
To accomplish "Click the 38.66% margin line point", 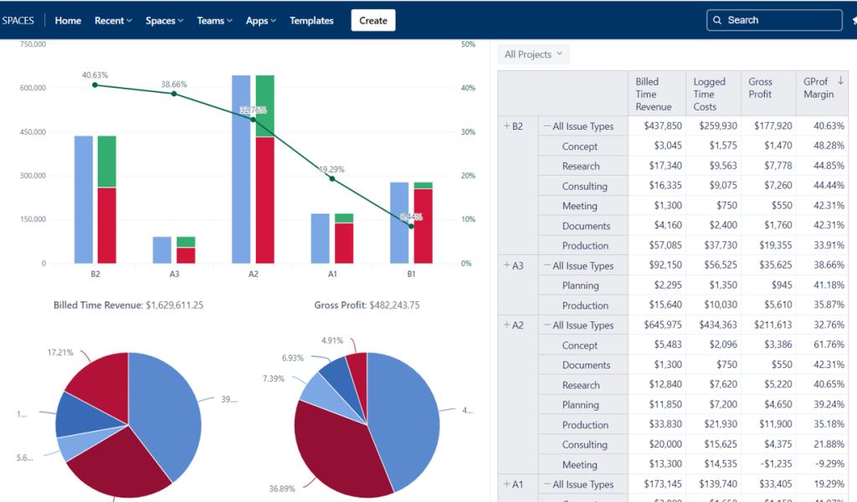I will (174, 94).
